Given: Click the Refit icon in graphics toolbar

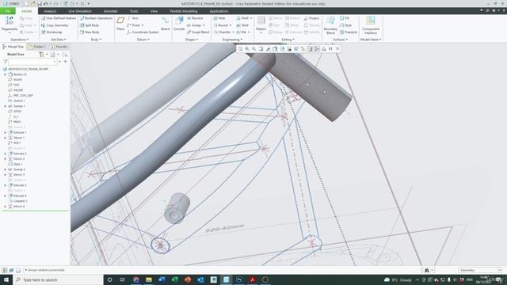Looking at the screenshot, I should click(240, 49).
